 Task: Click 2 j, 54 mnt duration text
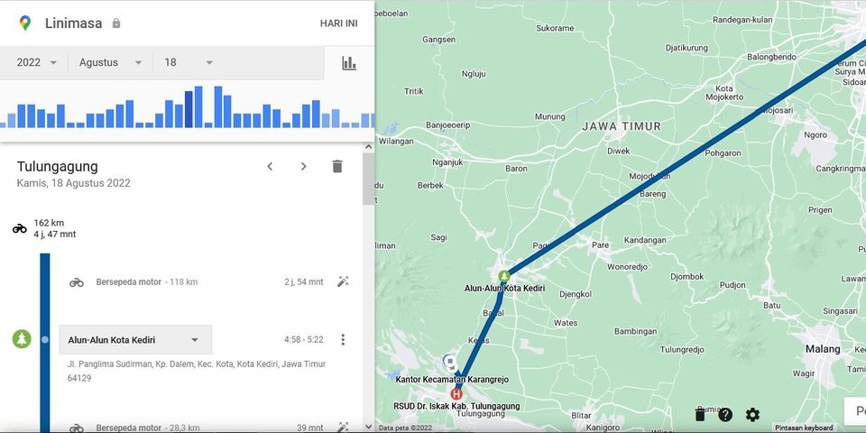coord(304,281)
